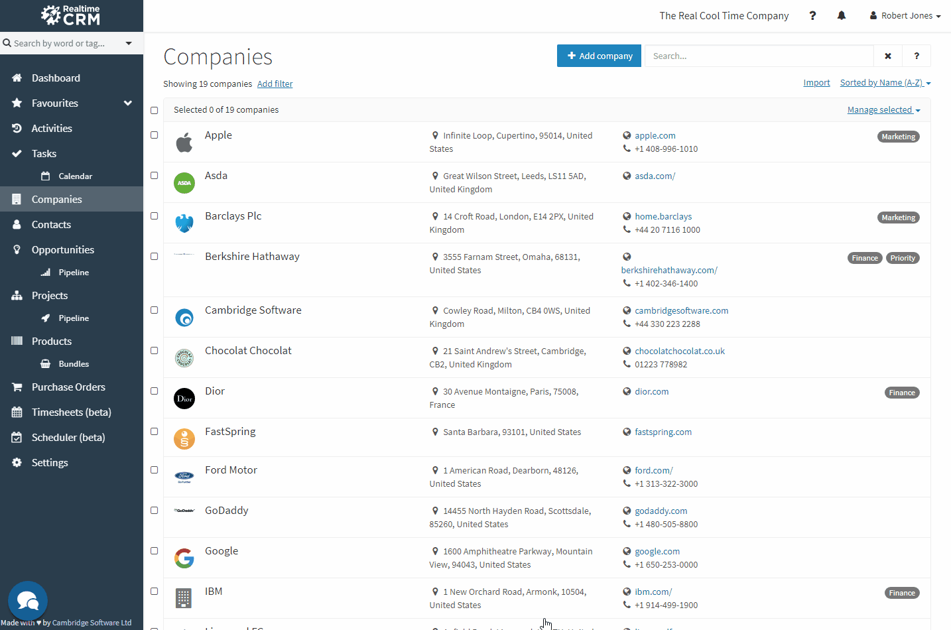951x630 pixels.
Task: Click the Import link
Action: tap(816, 83)
